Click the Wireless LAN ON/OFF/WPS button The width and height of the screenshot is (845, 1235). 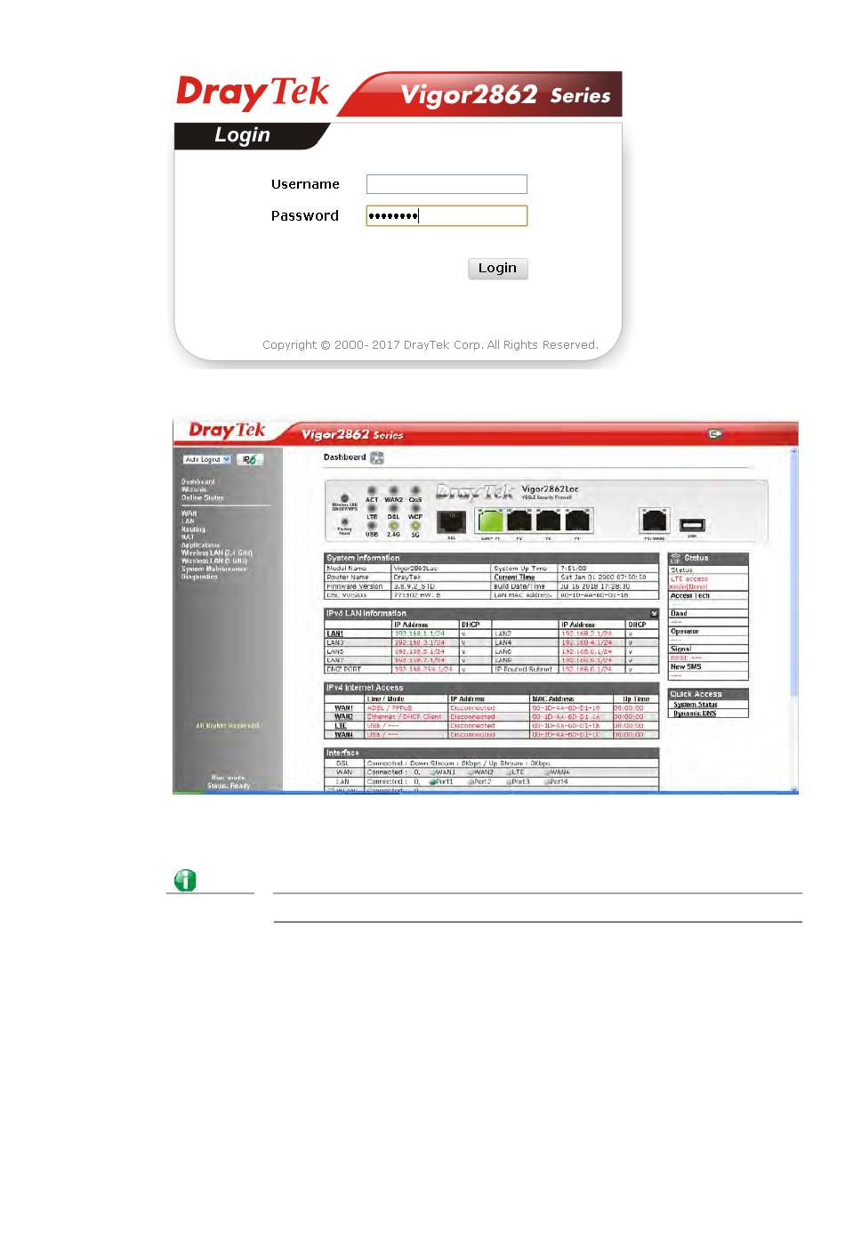pos(344,498)
